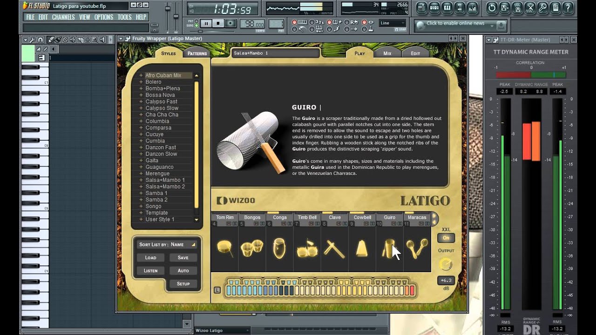
Task: Toggle the XXL On switch
Action: click(446, 238)
